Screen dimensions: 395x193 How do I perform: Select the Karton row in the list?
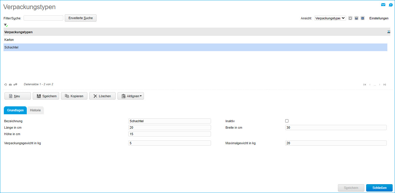coord(9,40)
